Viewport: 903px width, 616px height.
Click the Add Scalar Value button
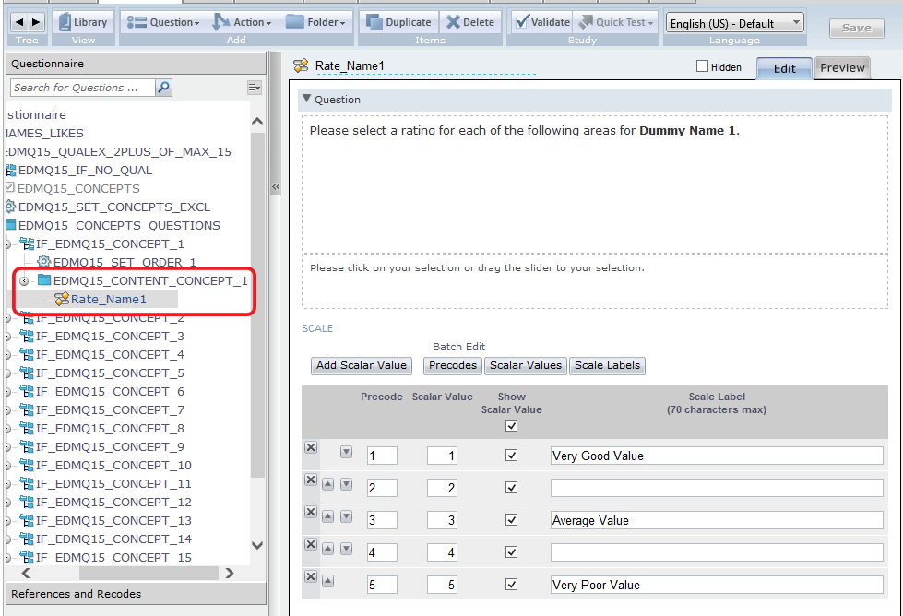coord(361,365)
